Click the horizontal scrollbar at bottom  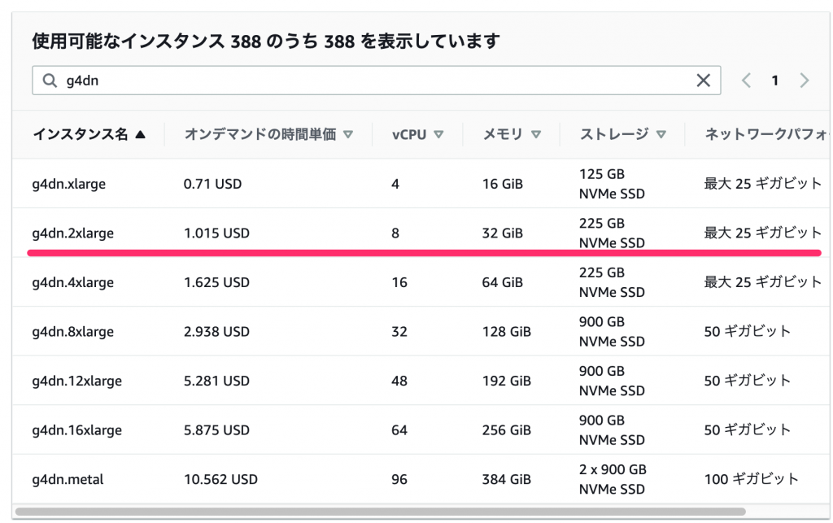pos(381,512)
